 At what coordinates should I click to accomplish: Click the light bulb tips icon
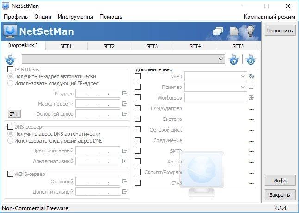[x=251, y=31]
